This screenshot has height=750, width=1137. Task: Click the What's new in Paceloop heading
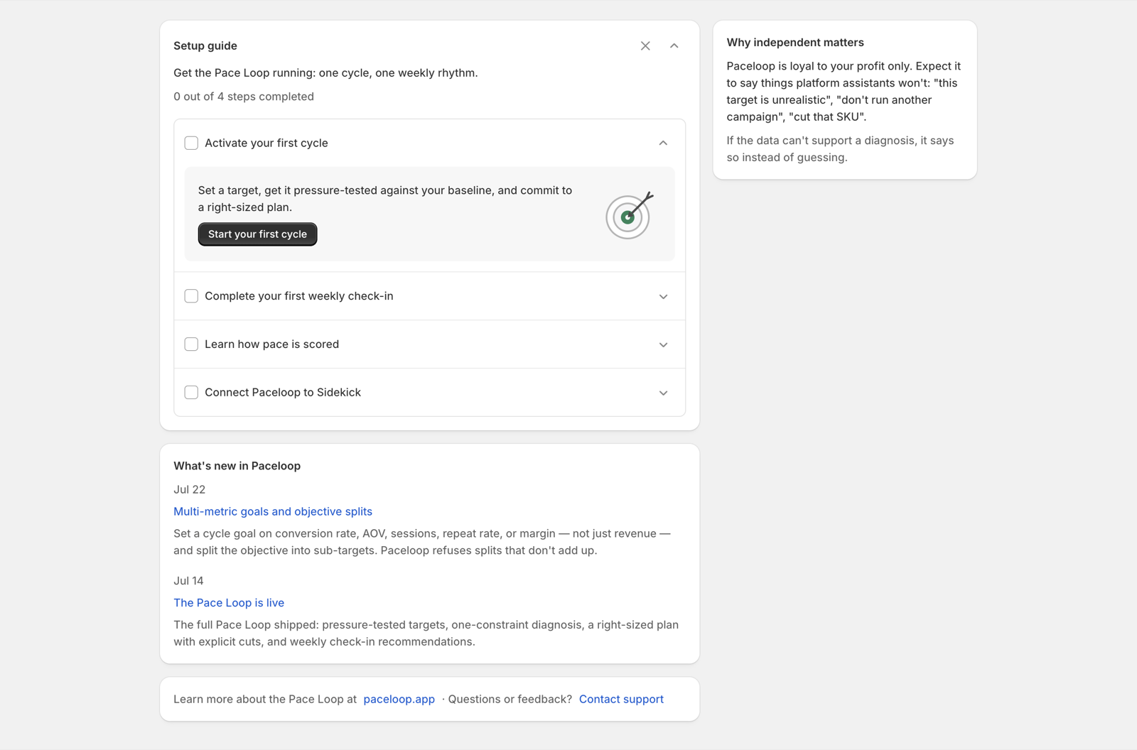(237, 466)
